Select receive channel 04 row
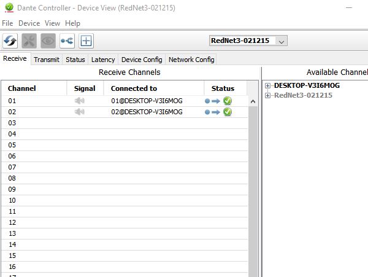The image size is (368, 277). pyautogui.click(x=125, y=134)
